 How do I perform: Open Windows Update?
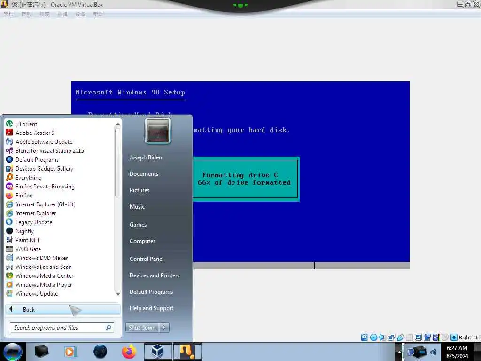click(32, 293)
